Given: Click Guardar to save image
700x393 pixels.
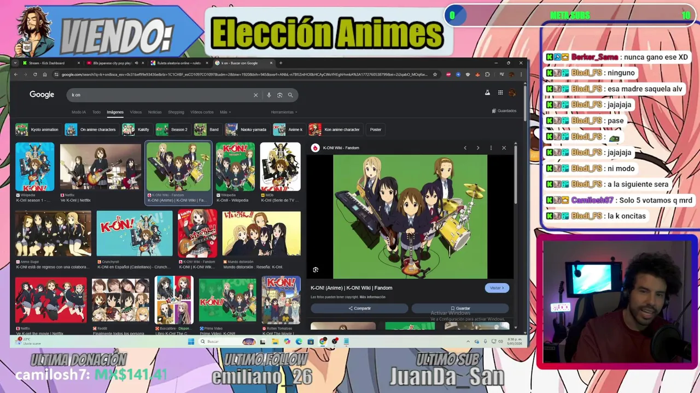Looking at the screenshot, I should coord(460,308).
